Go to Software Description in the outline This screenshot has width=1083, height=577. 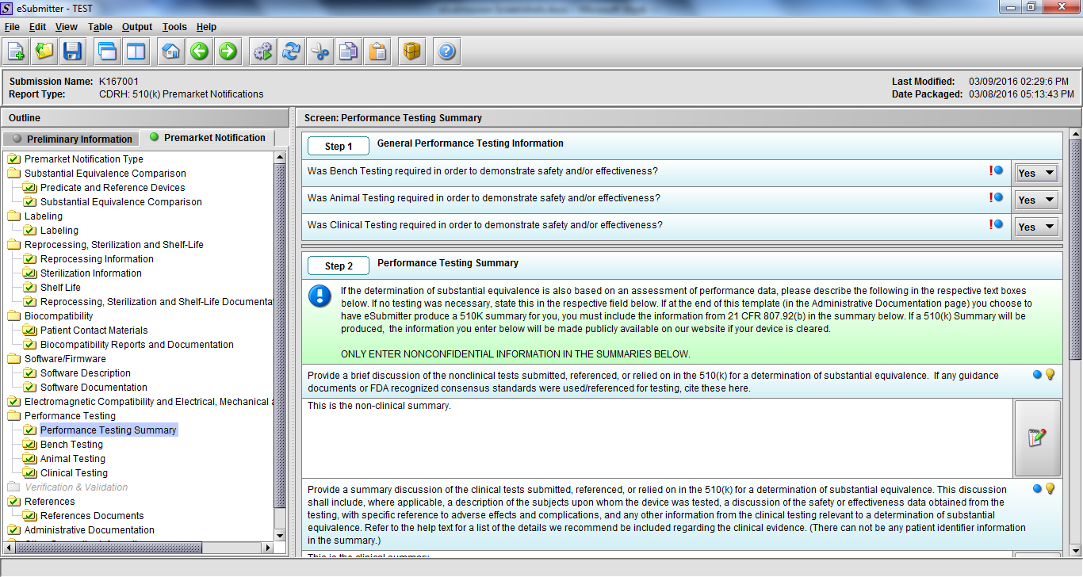tap(86, 373)
